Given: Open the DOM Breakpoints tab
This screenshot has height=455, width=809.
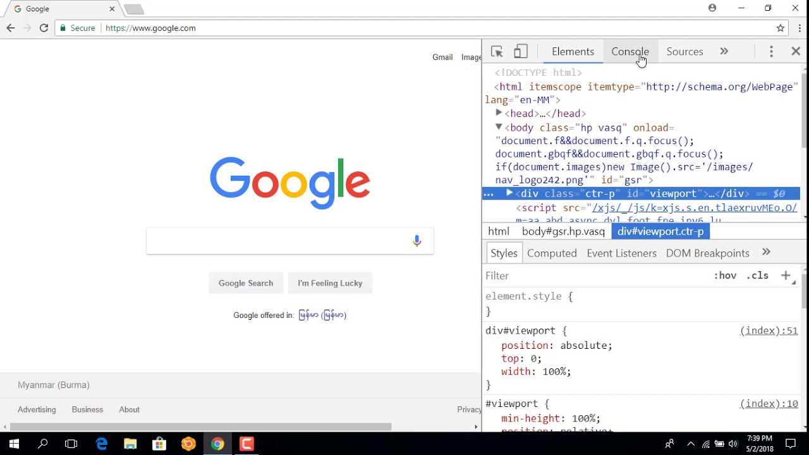Looking at the screenshot, I should point(707,253).
